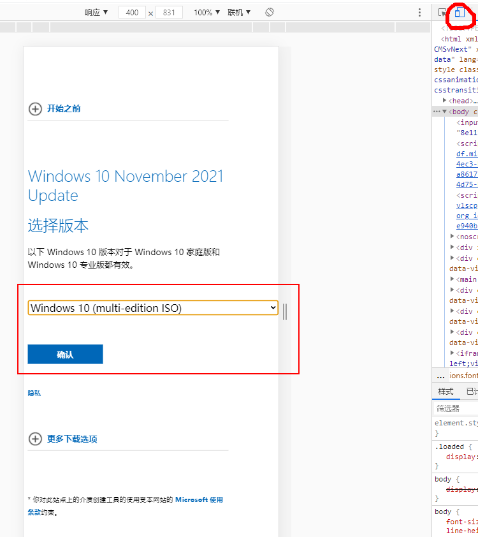Expand the 更多下载选项 plus circle icon
This screenshot has width=478, height=537.
click(x=35, y=439)
